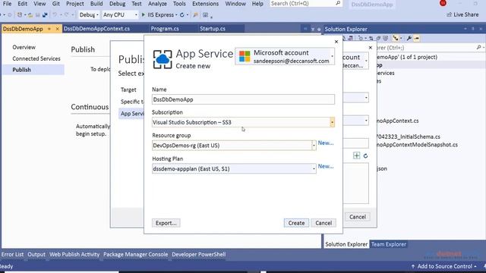Open the Extensions menu
The width and height of the screenshot is (486, 273).
point(205,4)
